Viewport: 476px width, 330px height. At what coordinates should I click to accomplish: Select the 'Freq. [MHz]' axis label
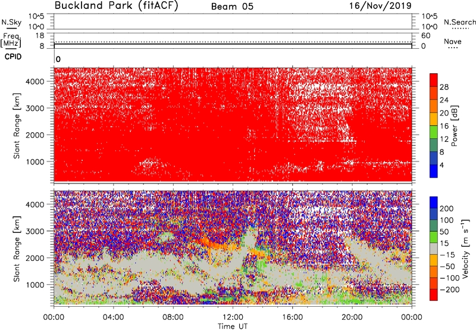tap(11, 40)
